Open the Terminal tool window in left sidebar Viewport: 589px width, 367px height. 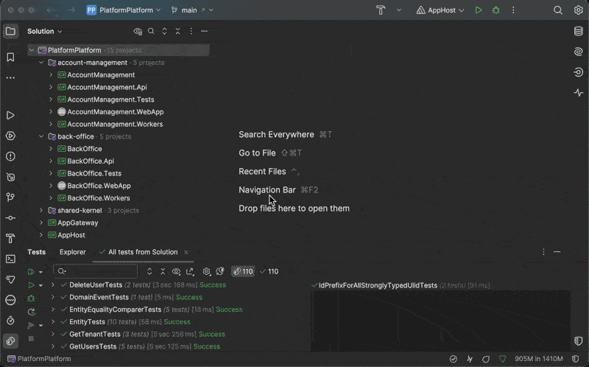point(10,259)
